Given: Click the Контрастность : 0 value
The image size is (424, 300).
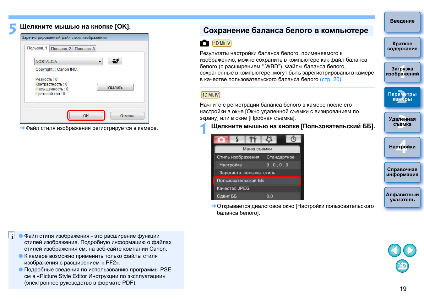Looking at the screenshot, I should point(52,84).
